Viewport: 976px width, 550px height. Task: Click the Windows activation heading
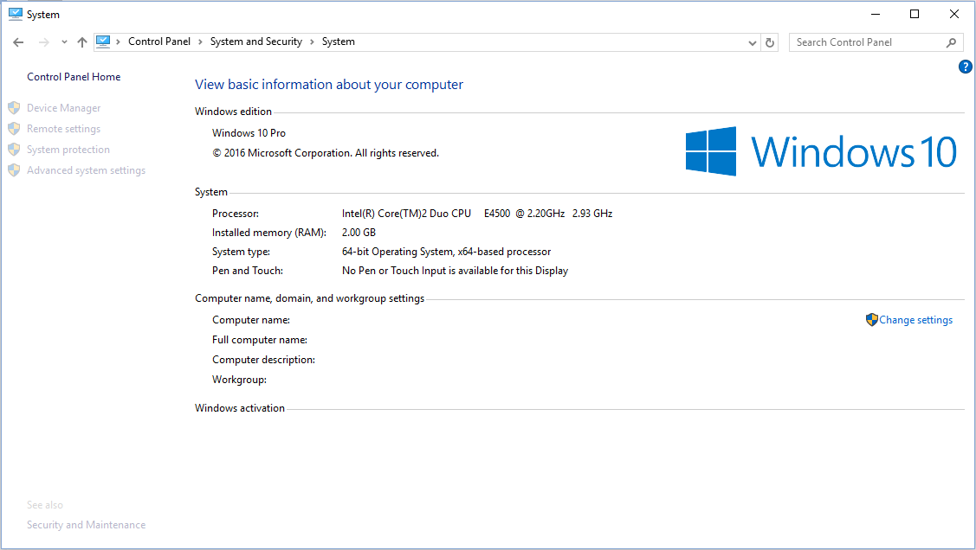tap(240, 408)
